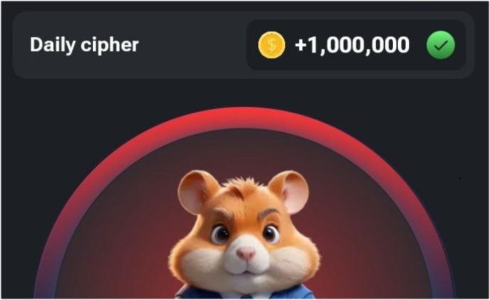Tap the hamster's left ear
Screen dimensions: 490x300
197,191
